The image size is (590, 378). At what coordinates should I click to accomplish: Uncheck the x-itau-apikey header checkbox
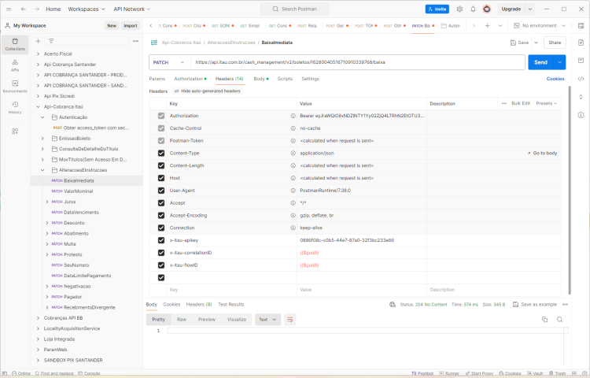(x=161, y=240)
